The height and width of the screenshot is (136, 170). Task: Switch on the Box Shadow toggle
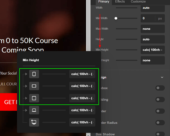click(160, 134)
